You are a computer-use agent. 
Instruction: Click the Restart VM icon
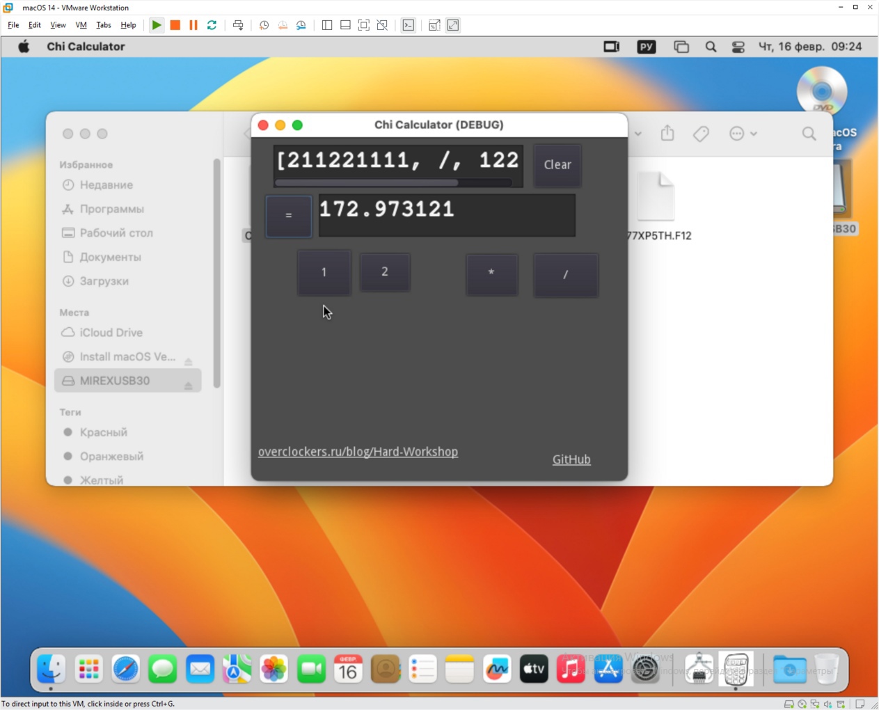point(212,25)
